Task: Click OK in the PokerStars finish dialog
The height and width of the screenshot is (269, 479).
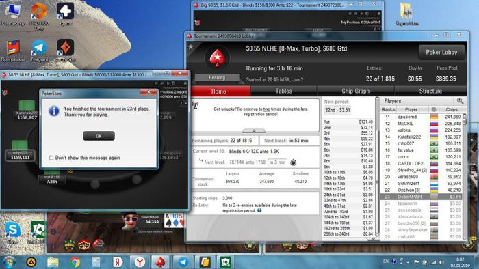Action: (99, 136)
